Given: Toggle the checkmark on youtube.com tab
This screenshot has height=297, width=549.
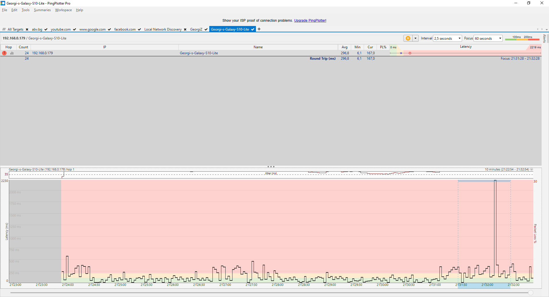Looking at the screenshot, I should coord(74,29).
